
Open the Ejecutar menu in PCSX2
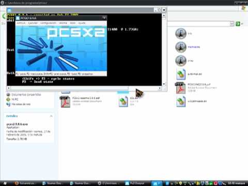point(33,23)
